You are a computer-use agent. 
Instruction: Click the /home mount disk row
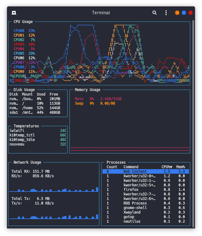35,108
